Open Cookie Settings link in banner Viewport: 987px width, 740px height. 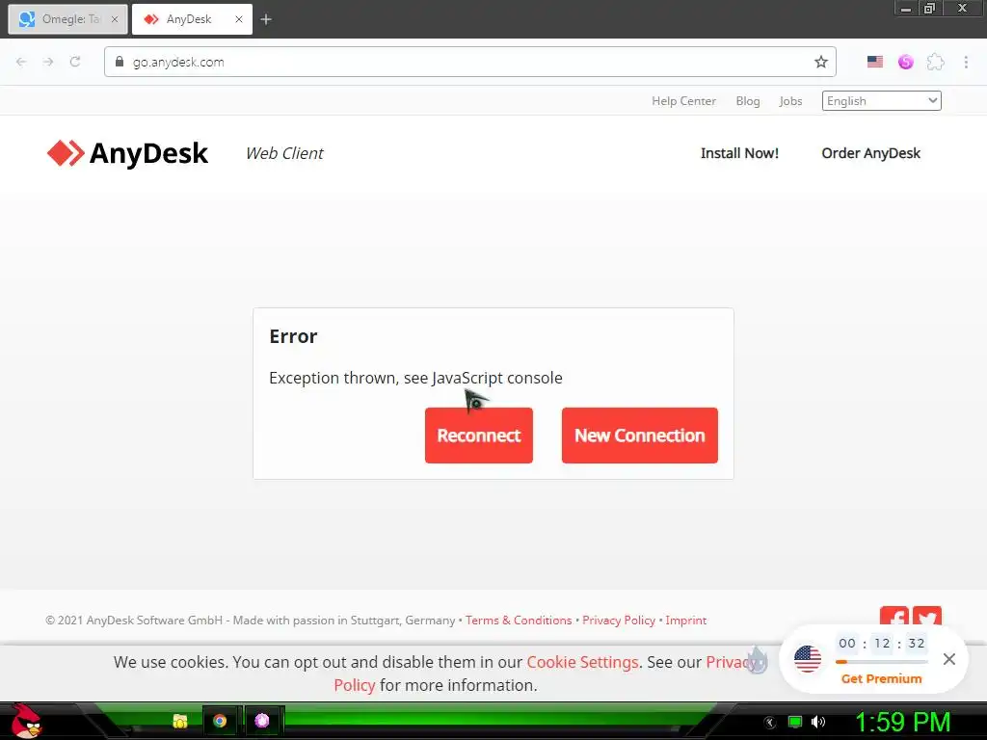(582, 662)
